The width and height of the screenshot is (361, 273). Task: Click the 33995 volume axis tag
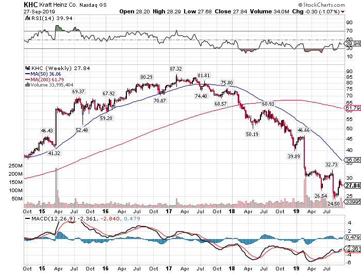tap(353, 202)
